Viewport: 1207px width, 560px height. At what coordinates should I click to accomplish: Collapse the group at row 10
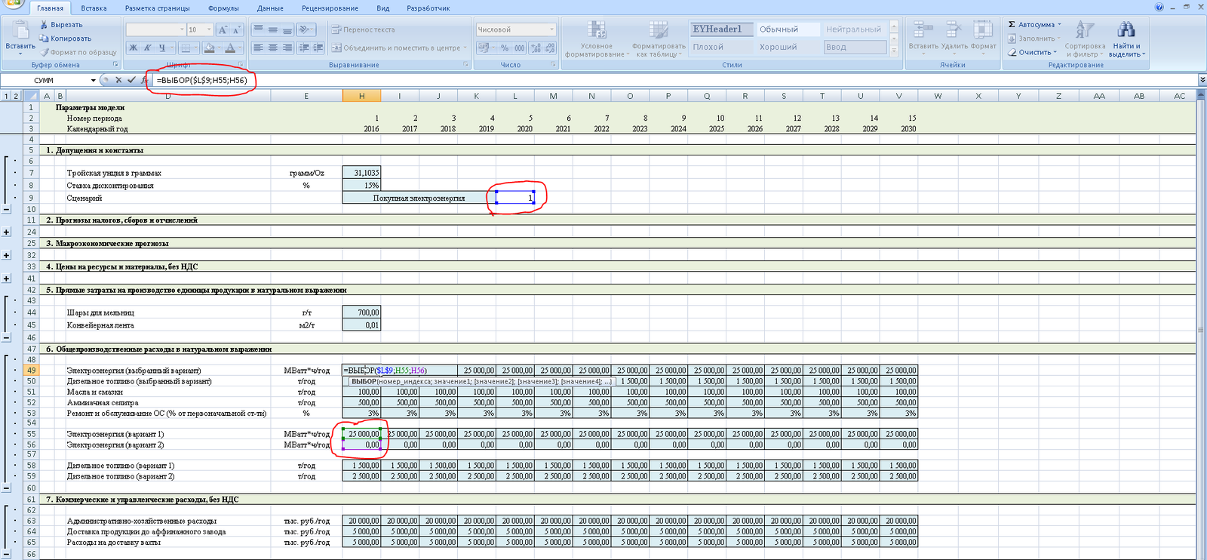click(7, 209)
